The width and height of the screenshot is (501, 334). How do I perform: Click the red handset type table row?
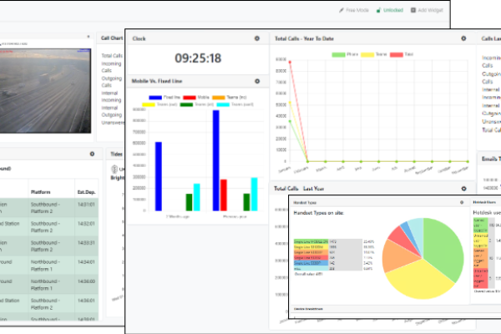333,258
